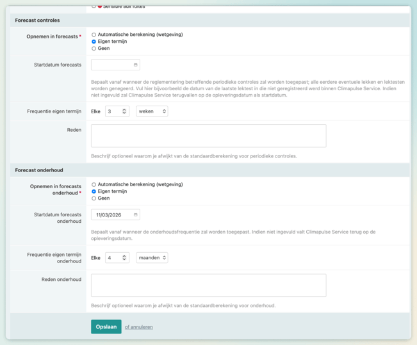417x345 pixels.
Task: Choose Geen under Forecast onderhoud
Action: 94,198
